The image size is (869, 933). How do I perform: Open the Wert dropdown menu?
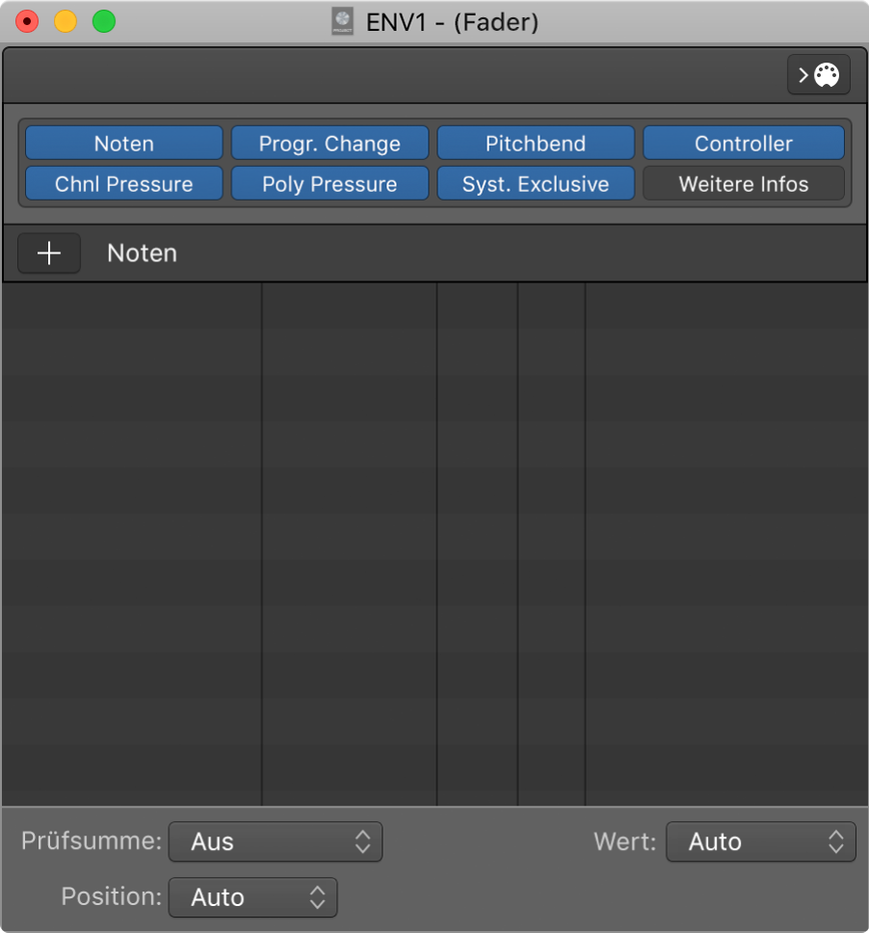[760, 841]
